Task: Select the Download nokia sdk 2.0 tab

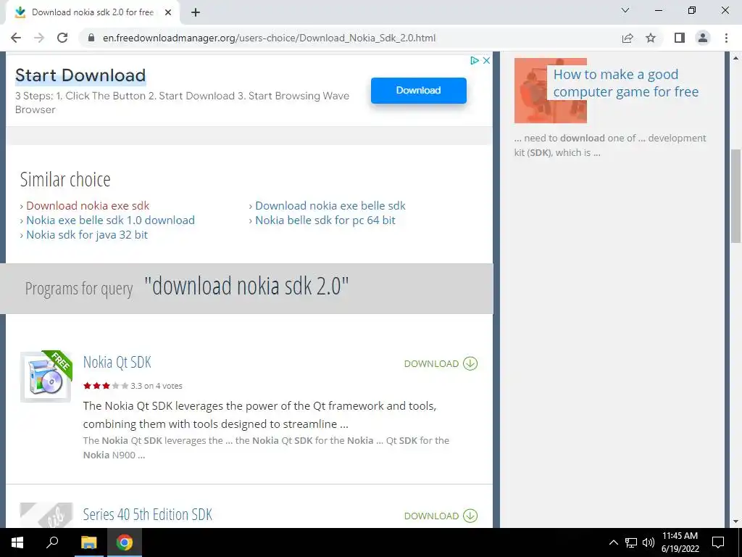Action: (92, 12)
